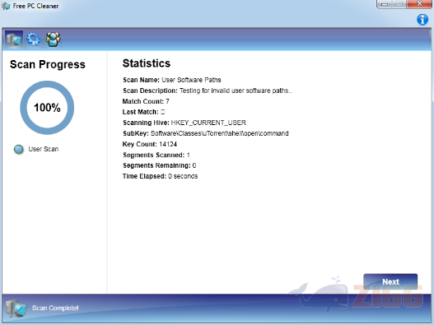
Task: Open settings via the blue gear icon
Action: coord(33,39)
